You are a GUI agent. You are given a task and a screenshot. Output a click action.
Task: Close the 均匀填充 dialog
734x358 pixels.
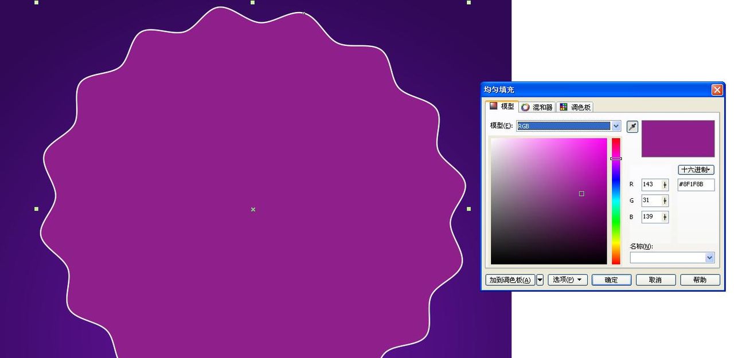[717, 90]
